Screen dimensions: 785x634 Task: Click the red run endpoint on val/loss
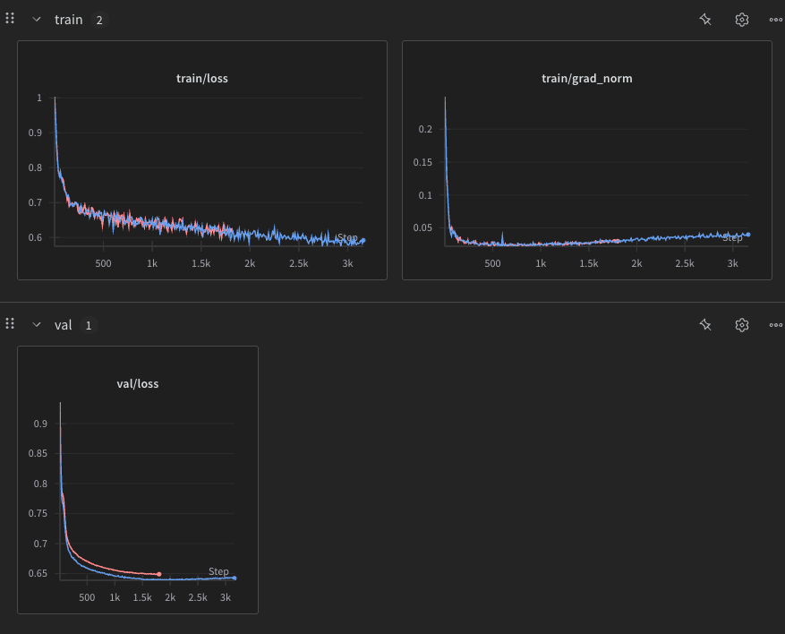coord(158,574)
